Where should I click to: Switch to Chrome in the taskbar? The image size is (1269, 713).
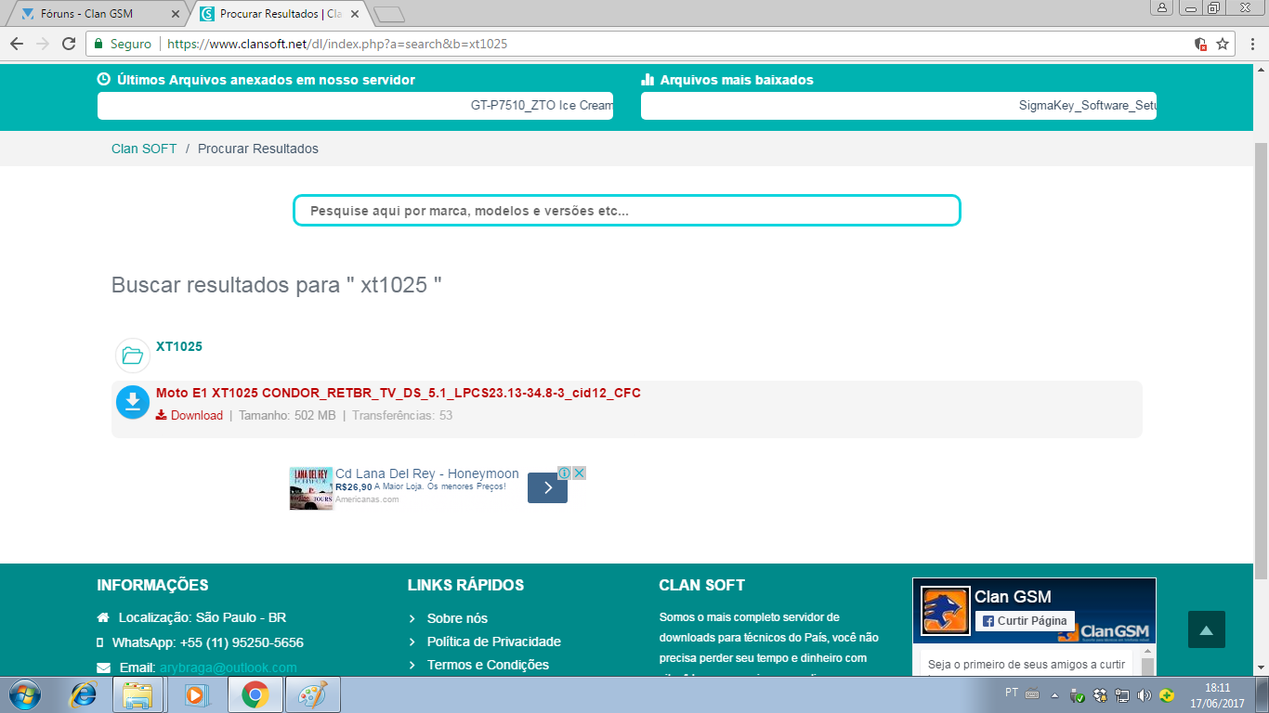pyautogui.click(x=255, y=694)
